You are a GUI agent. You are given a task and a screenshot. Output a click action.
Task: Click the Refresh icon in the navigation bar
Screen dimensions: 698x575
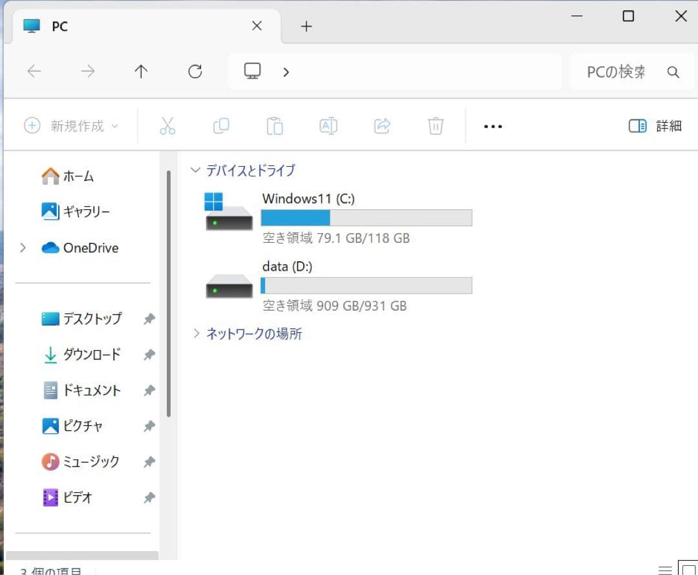(195, 72)
